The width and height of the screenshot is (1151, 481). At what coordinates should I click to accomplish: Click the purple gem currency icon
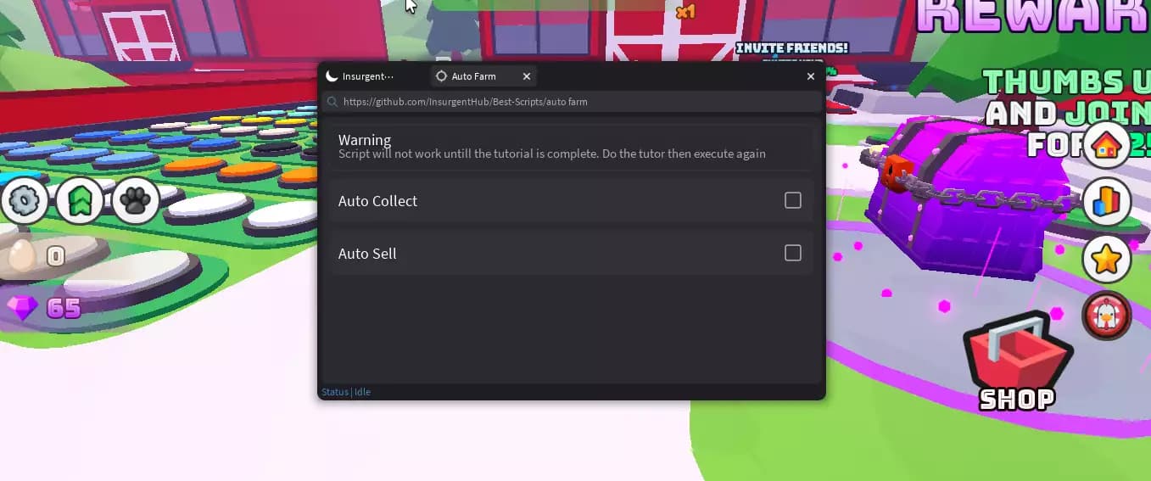pyautogui.click(x=22, y=307)
